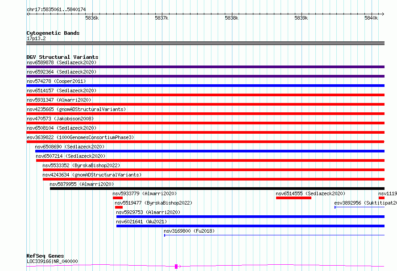This screenshot has width=397, height=271.
Task: Click the RefSeq Genes track title
Action: pos(45,256)
